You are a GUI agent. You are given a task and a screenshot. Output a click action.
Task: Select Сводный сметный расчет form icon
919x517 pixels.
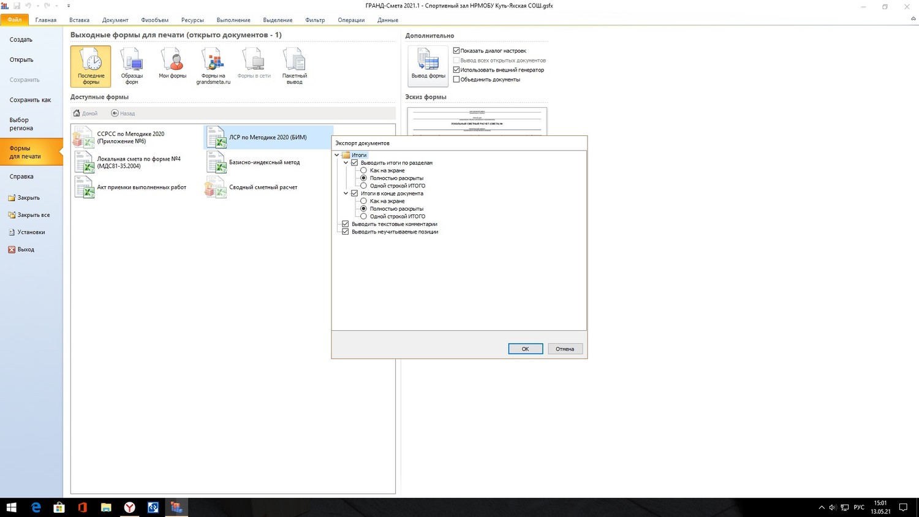216,187
